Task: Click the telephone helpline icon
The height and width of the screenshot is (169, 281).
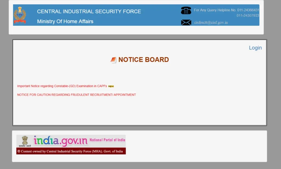Action: 186,11
